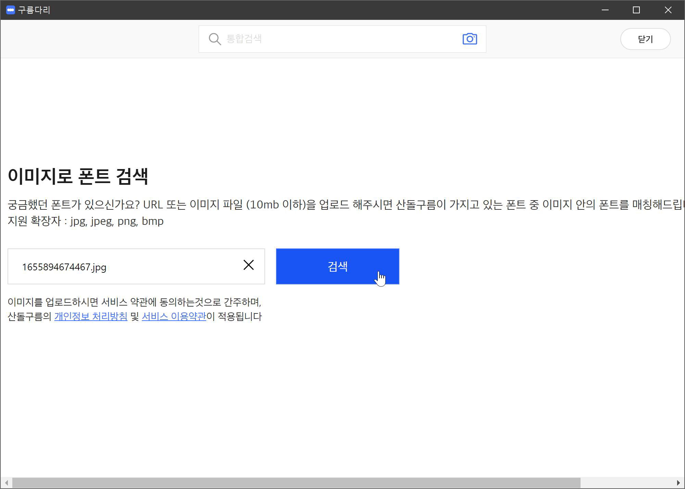Close the 구름다리 window with X
This screenshot has height=489, width=685.
[x=668, y=10]
